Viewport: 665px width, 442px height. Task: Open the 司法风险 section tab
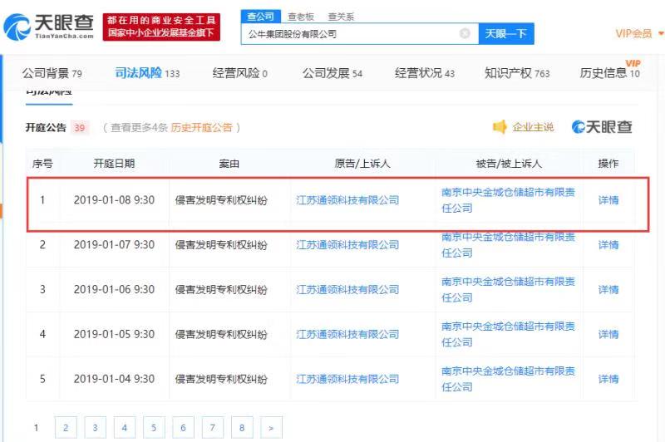point(147,73)
